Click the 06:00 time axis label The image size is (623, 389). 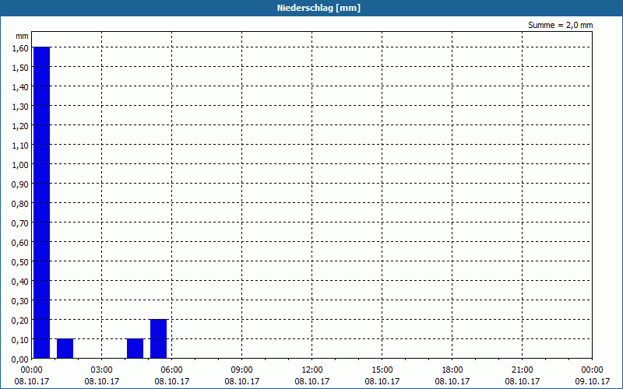(x=171, y=370)
